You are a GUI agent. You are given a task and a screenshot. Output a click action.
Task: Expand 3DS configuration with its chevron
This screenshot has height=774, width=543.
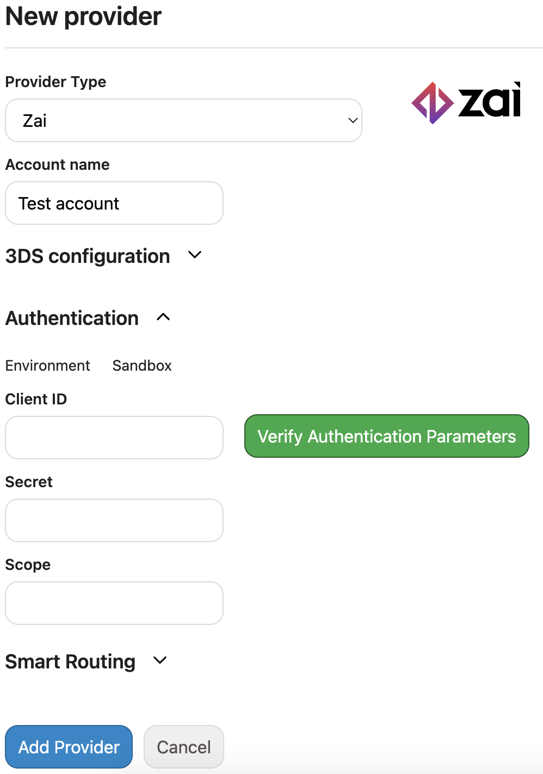coord(195,255)
